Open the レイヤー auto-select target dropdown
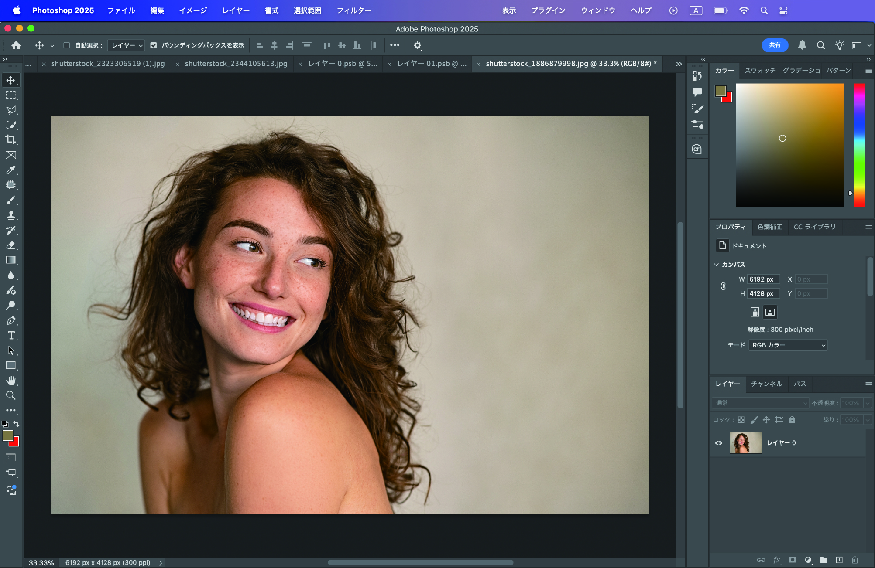 127,45
